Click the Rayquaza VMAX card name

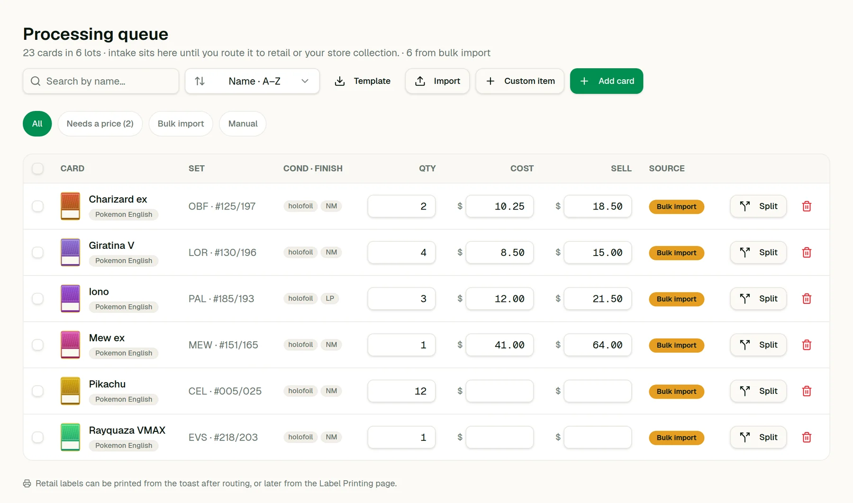coord(127,430)
